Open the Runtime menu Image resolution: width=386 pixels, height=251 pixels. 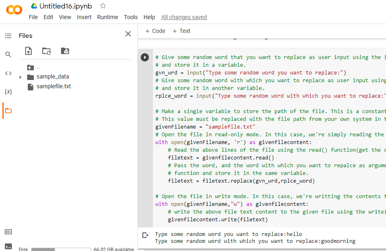click(x=107, y=17)
